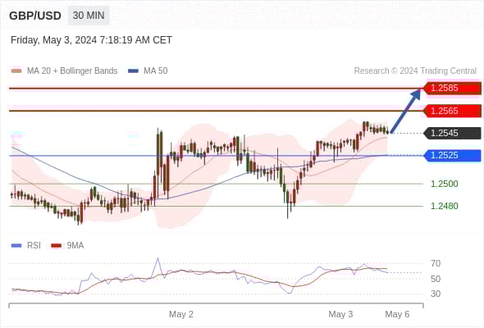Click the RSI 30 level label
This screenshot has width=484, height=328.
[x=436, y=294]
